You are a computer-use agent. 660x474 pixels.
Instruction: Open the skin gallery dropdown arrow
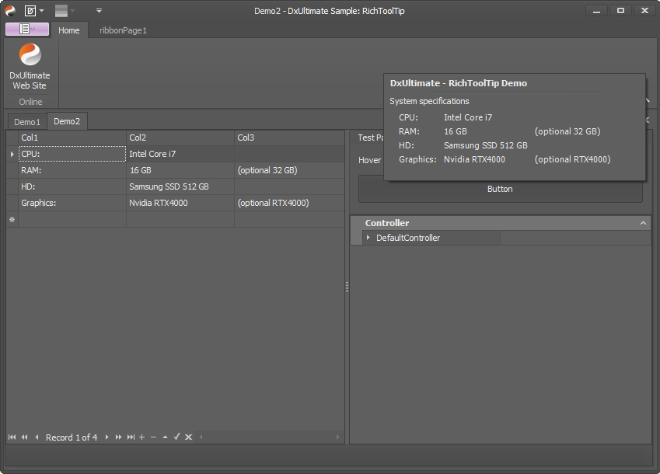pos(72,11)
